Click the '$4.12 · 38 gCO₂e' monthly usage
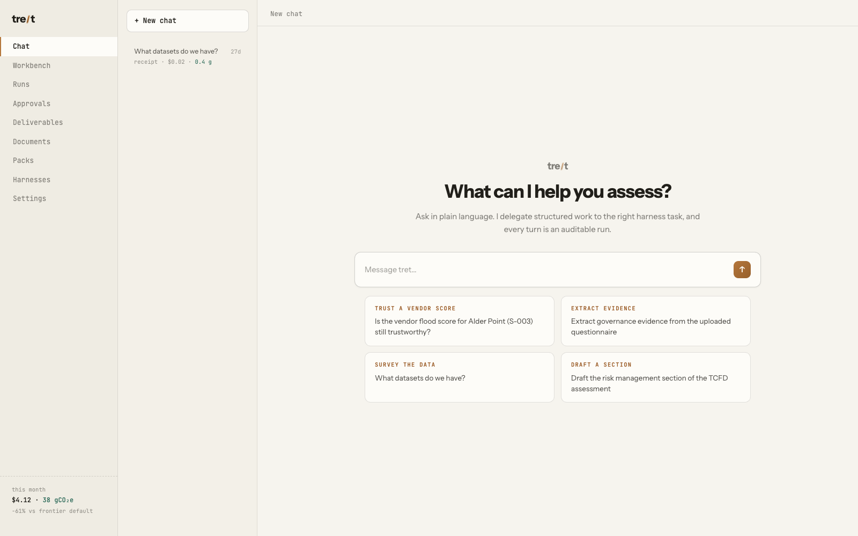 coord(43,500)
